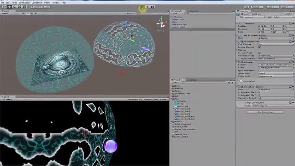Switch to the Console tab

(x=192, y=80)
